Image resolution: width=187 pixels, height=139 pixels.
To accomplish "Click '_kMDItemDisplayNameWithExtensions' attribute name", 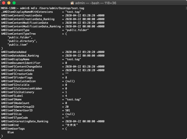I will coord(27,12).
